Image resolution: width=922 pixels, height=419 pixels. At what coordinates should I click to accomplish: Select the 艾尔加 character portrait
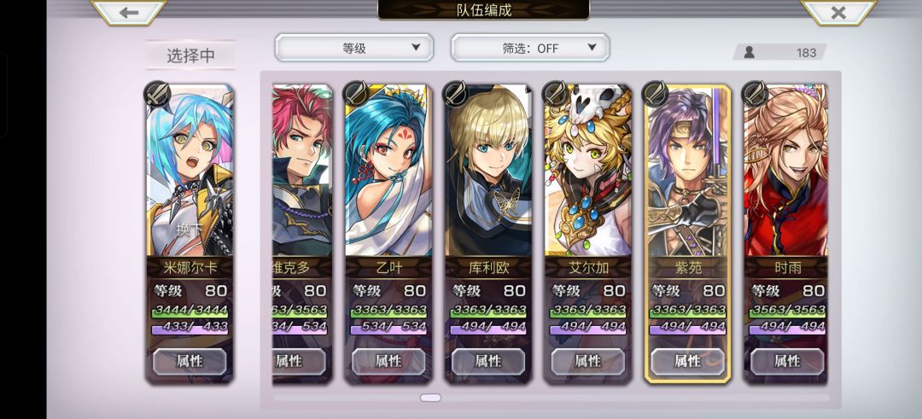(588, 171)
